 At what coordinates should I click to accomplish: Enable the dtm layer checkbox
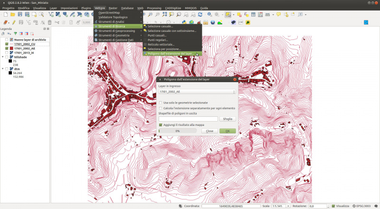point(7,69)
